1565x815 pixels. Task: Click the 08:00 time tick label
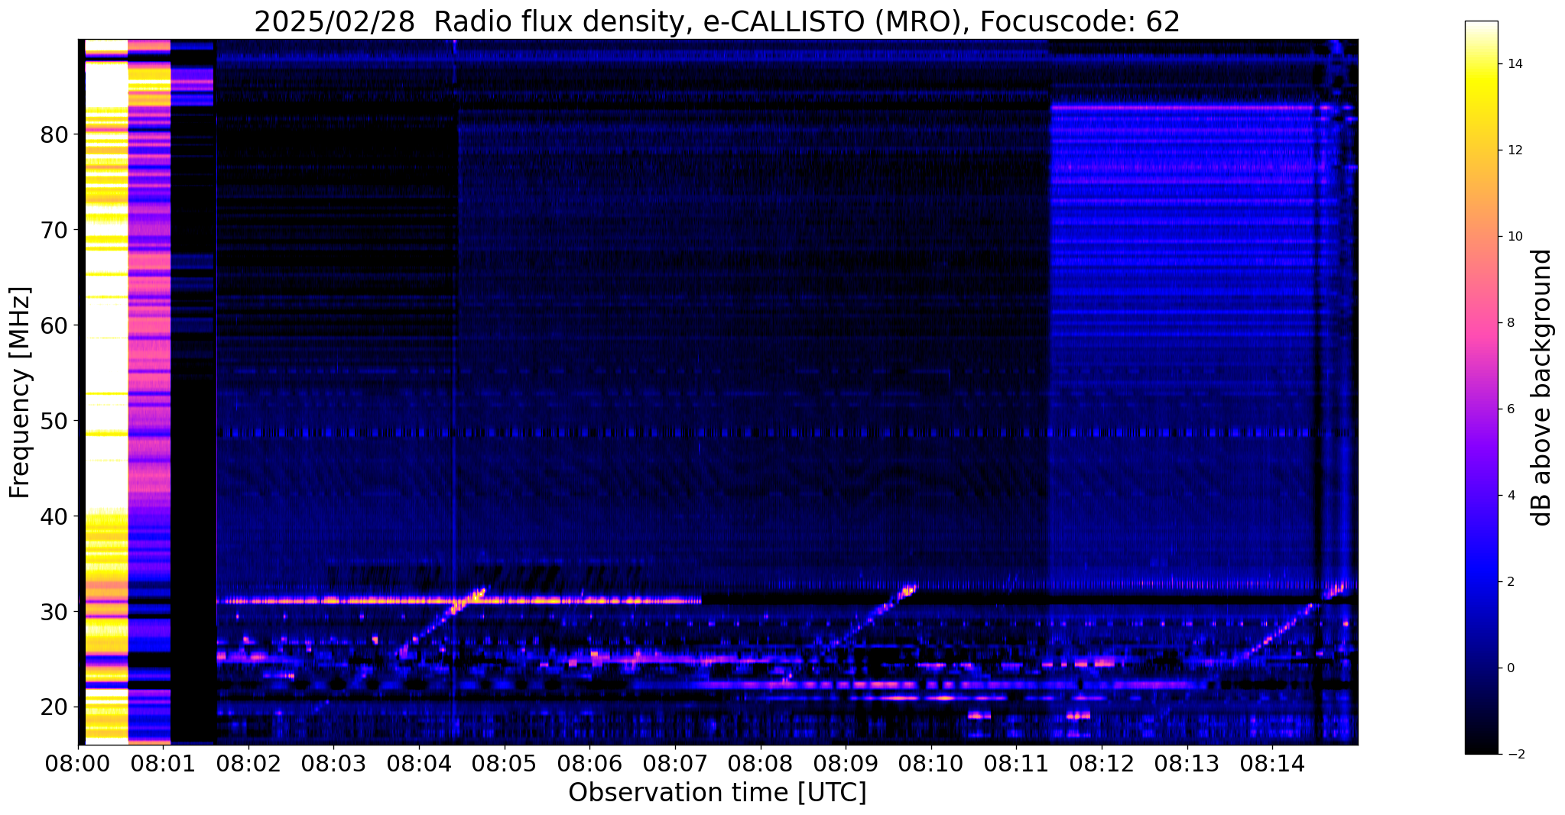click(x=78, y=763)
